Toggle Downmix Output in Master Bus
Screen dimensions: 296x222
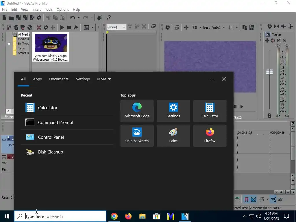click(277, 26)
